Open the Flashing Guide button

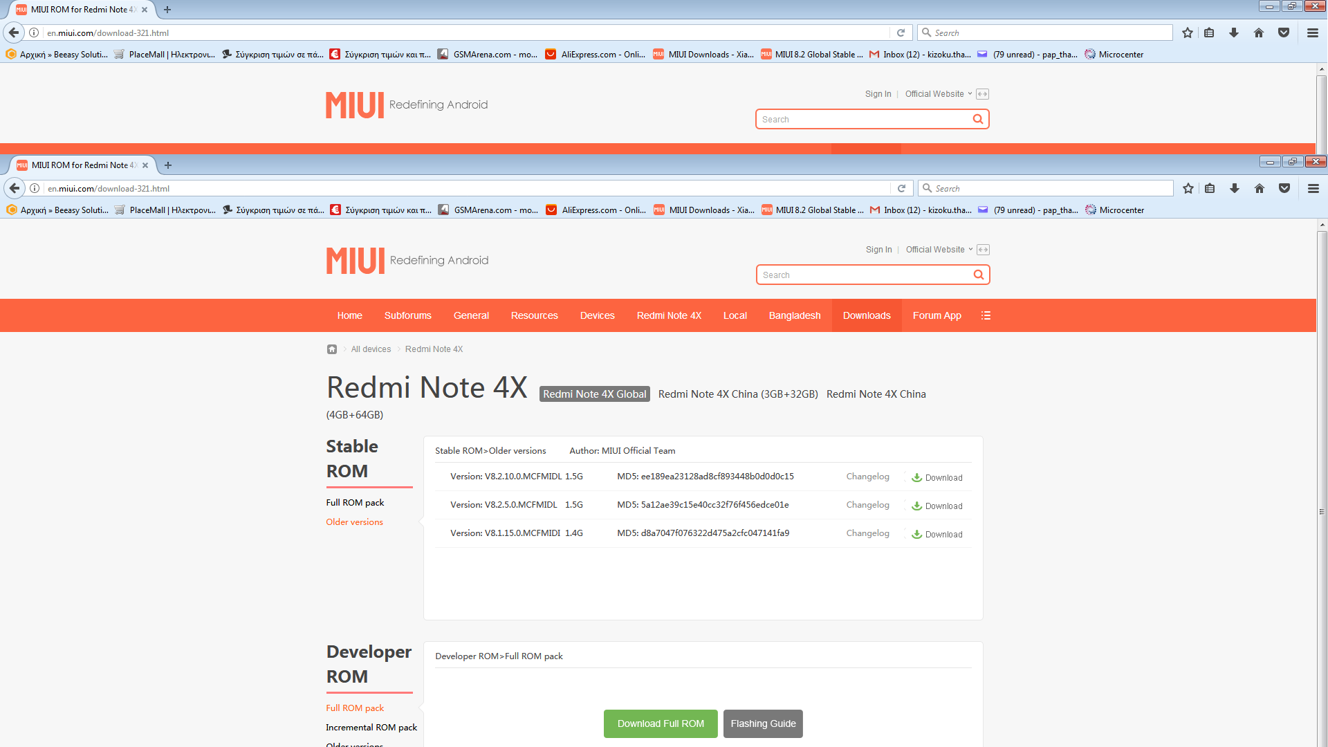coord(763,723)
